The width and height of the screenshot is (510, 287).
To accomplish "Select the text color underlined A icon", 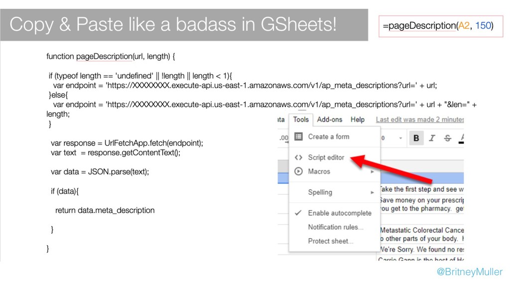I will (462, 139).
